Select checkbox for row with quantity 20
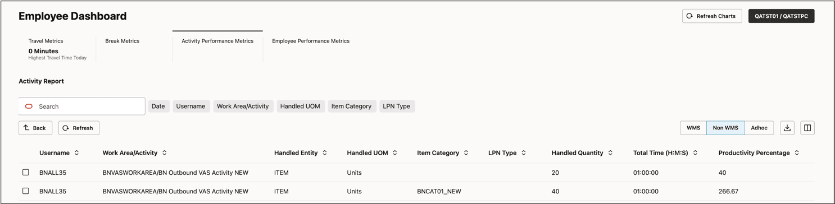Image resolution: width=835 pixels, height=204 pixels. [x=26, y=173]
